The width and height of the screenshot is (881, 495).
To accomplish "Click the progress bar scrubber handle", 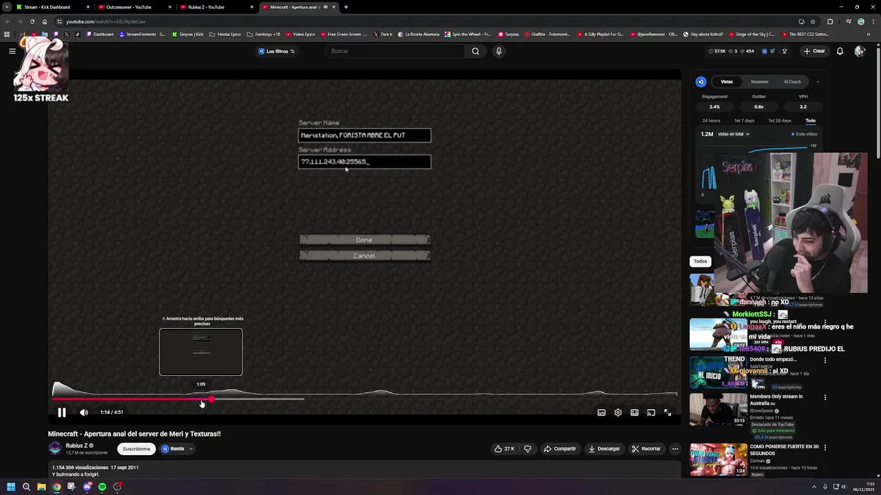I will [211, 399].
